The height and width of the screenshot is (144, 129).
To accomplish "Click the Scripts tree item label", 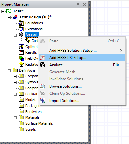I will point(31,129).
